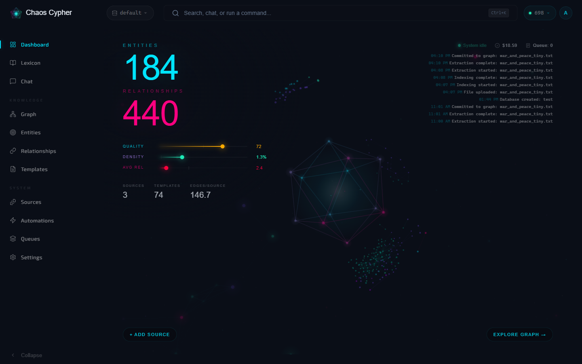582x364 pixels.
Task: Click the Collapse sidebar chevron
Action: 13,355
